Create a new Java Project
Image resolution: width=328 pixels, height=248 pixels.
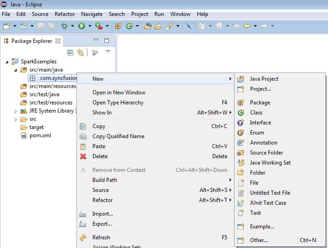click(x=280, y=79)
